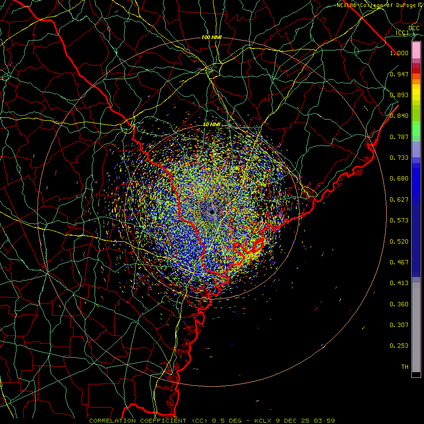
Task: Click the pink segment of the color bar
Action: click(416, 50)
